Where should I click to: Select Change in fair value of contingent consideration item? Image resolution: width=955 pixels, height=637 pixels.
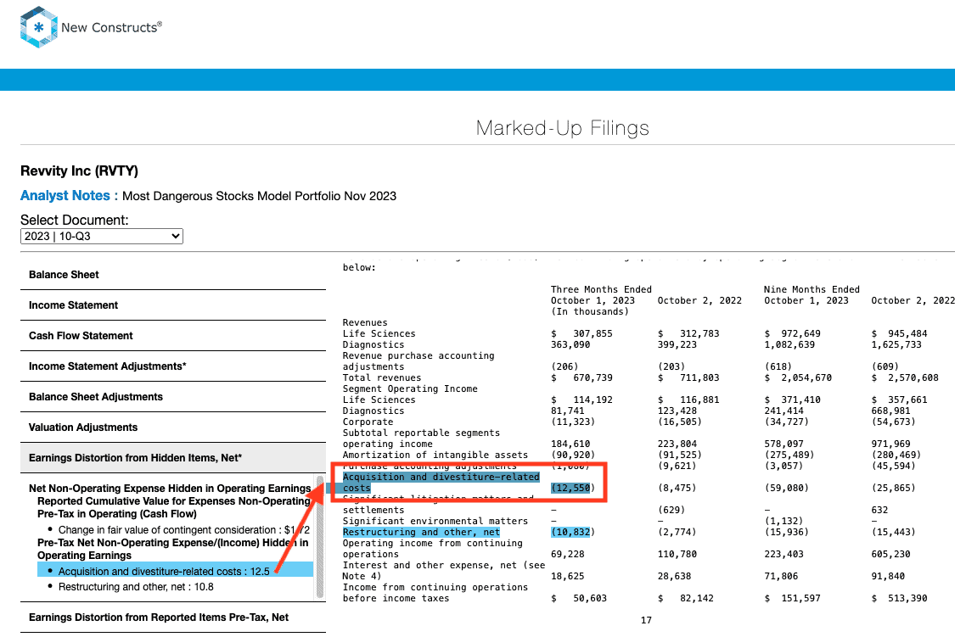pos(184,530)
